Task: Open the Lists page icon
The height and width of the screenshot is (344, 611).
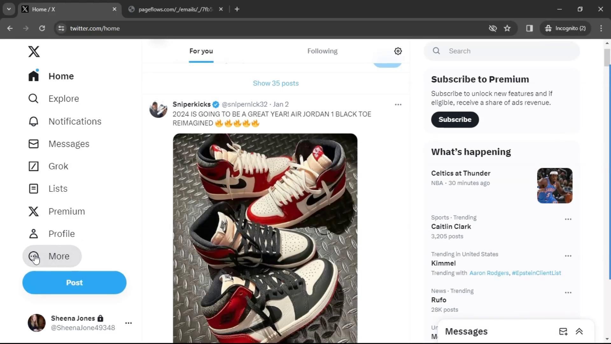Action: (34, 189)
